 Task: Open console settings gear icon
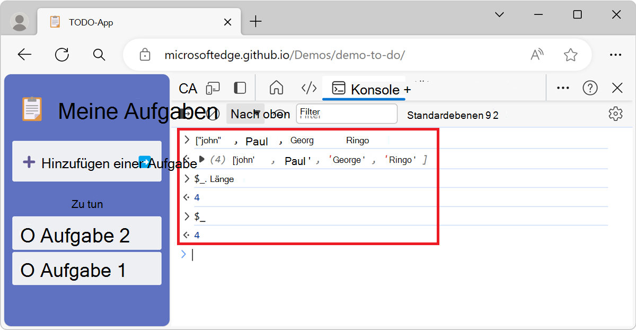(615, 114)
